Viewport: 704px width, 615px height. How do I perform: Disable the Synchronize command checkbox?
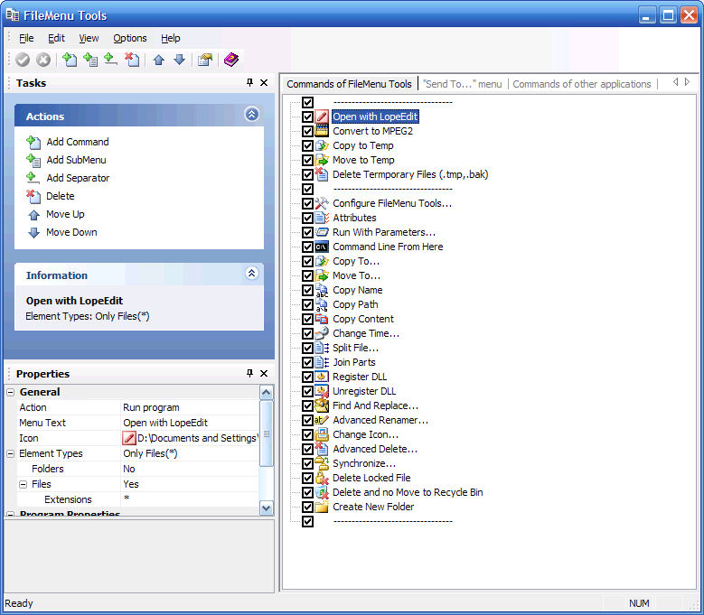pyautogui.click(x=308, y=463)
